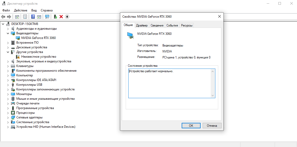Expand Контроллеры запоминающих устройств node
Screen dimensions: 297x147
[8, 89]
